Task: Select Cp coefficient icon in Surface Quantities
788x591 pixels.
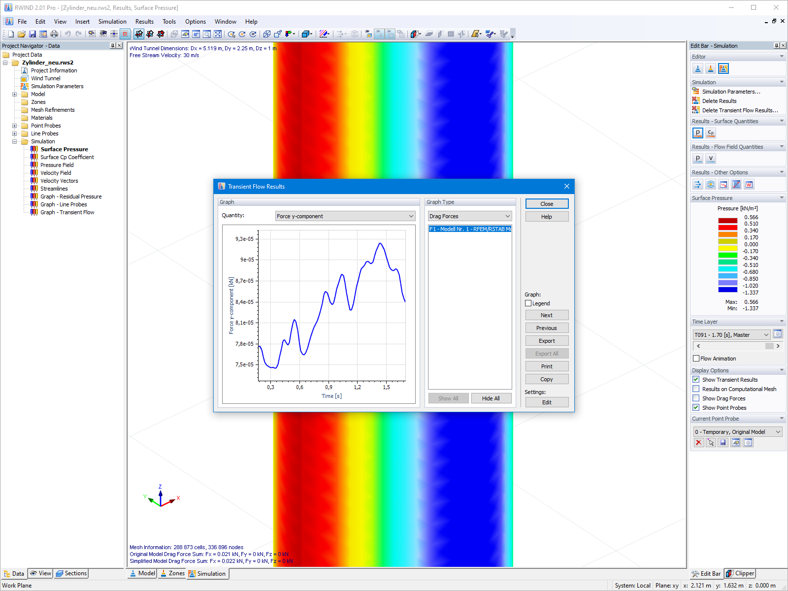Action: pyautogui.click(x=711, y=132)
